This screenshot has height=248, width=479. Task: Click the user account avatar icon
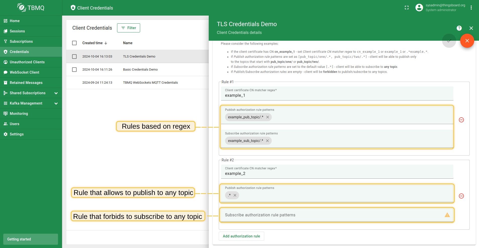[x=419, y=8]
